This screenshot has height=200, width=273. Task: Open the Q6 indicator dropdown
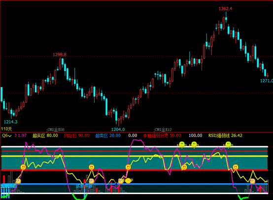coord(7,135)
